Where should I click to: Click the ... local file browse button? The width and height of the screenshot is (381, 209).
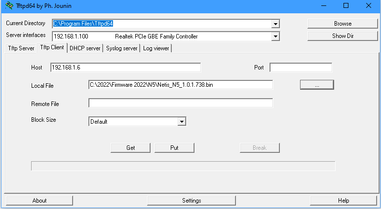click(x=317, y=85)
